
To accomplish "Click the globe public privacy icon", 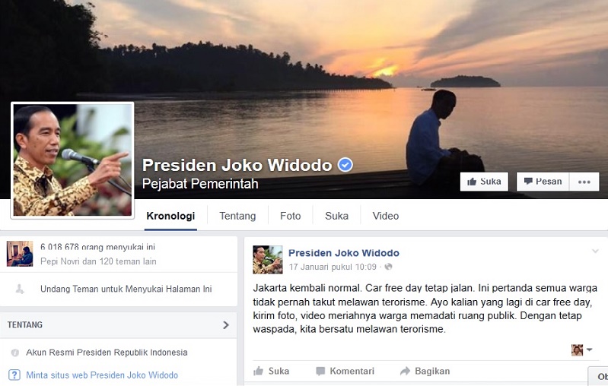I will tap(388, 267).
